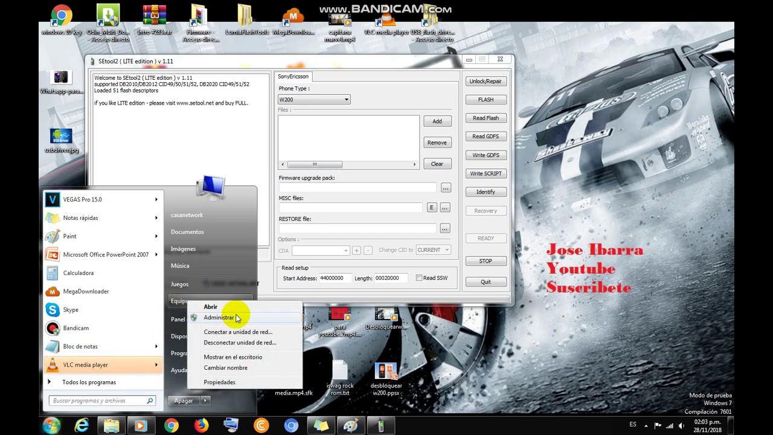Image resolution: width=773 pixels, height=435 pixels.
Task: Open the CDA dropdown
Action: 321,250
